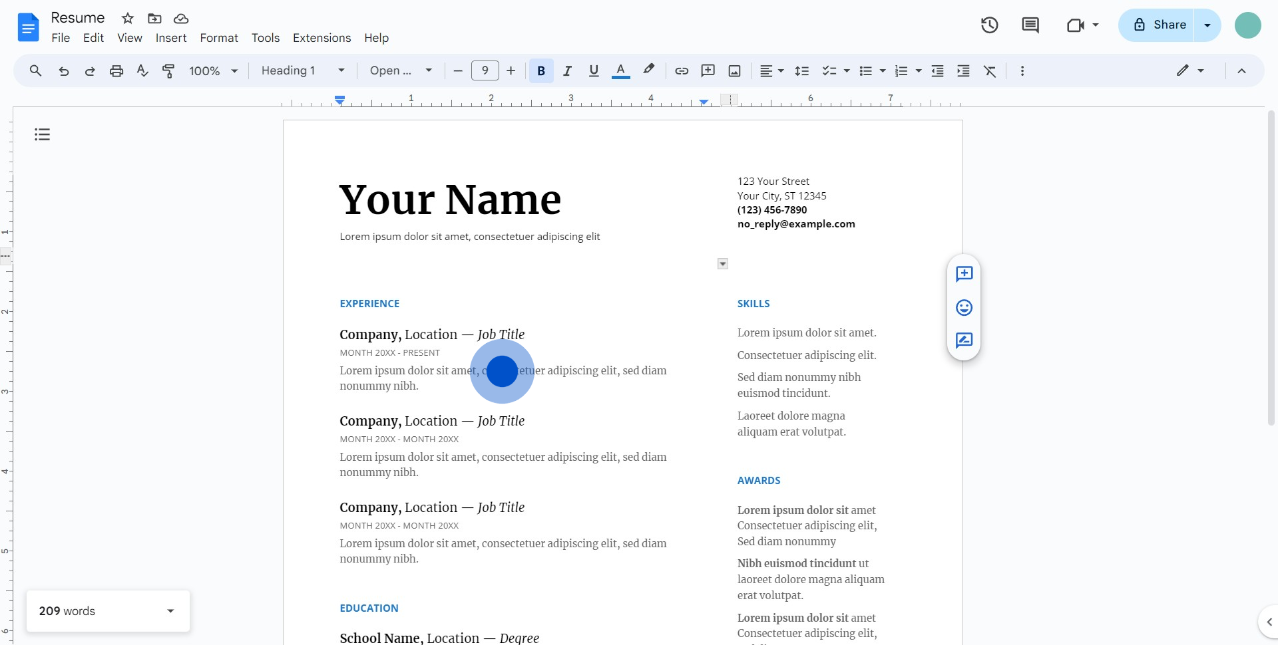
Task: Toggle underline formatting
Action: pos(594,70)
